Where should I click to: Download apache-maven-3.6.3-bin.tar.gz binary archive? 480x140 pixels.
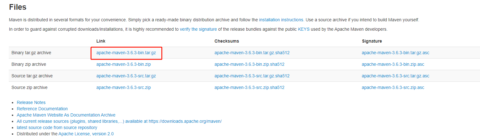pos(126,53)
